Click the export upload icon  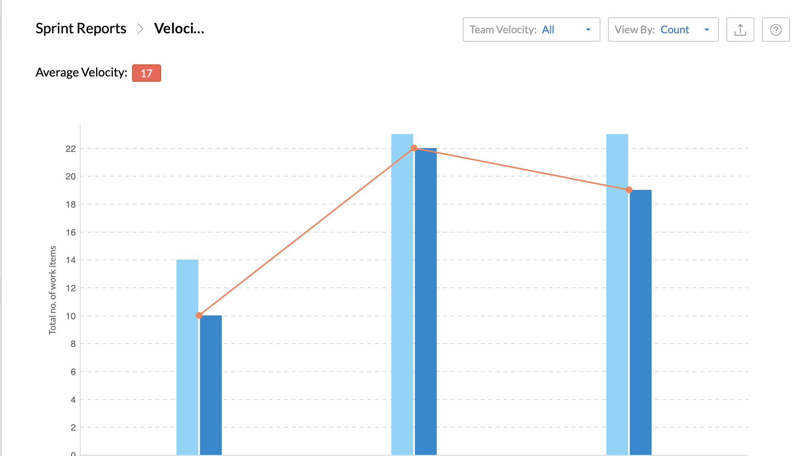coord(740,30)
